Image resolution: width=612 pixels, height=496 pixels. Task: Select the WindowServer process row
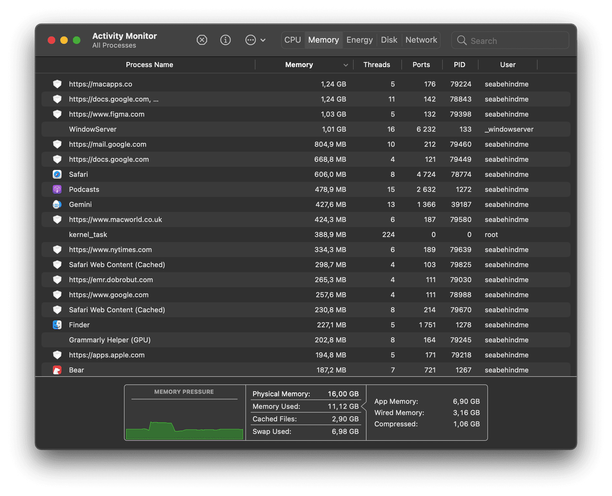pyautogui.click(x=306, y=129)
